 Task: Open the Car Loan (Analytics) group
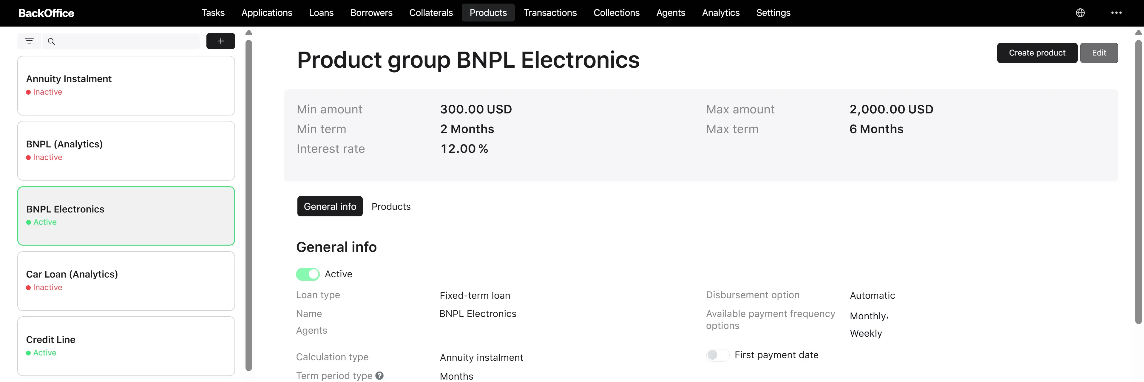pos(126,281)
